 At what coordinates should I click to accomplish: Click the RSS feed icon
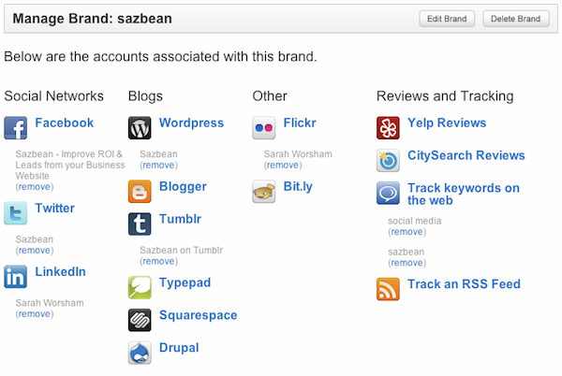[388, 289]
